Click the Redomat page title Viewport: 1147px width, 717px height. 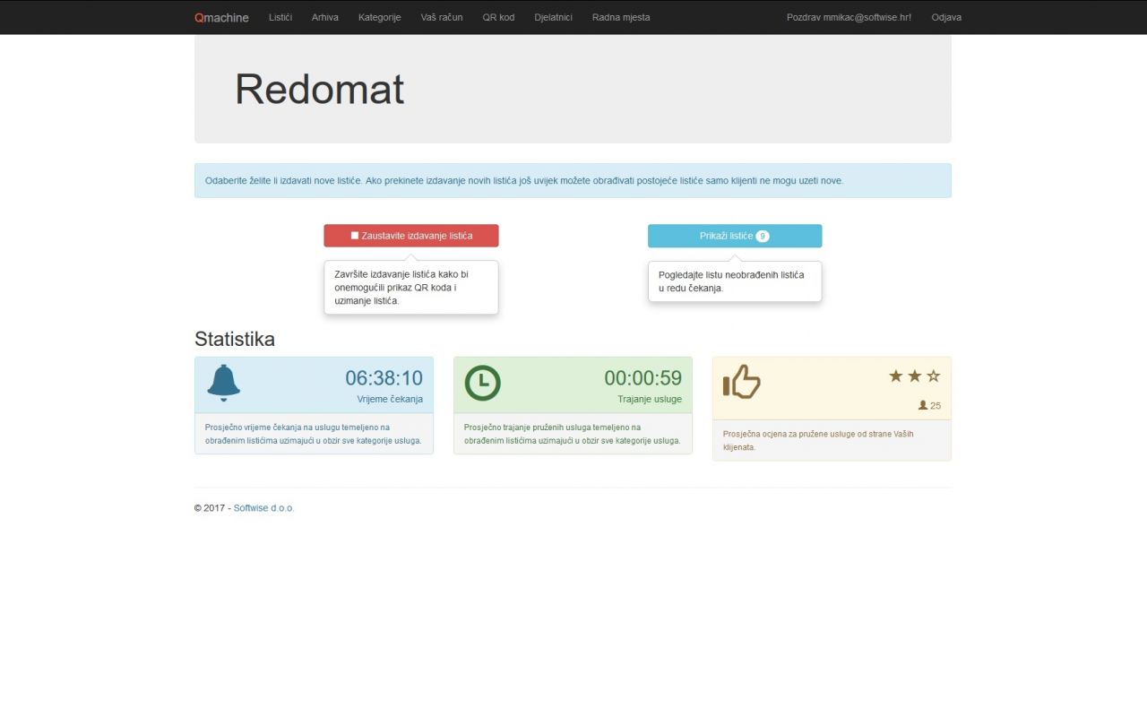pyautogui.click(x=319, y=89)
